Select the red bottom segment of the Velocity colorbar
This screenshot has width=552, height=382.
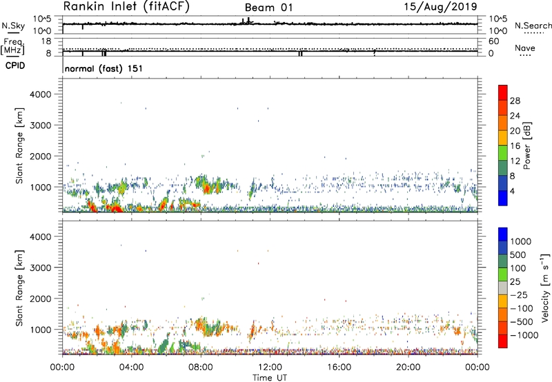tap(503, 341)
